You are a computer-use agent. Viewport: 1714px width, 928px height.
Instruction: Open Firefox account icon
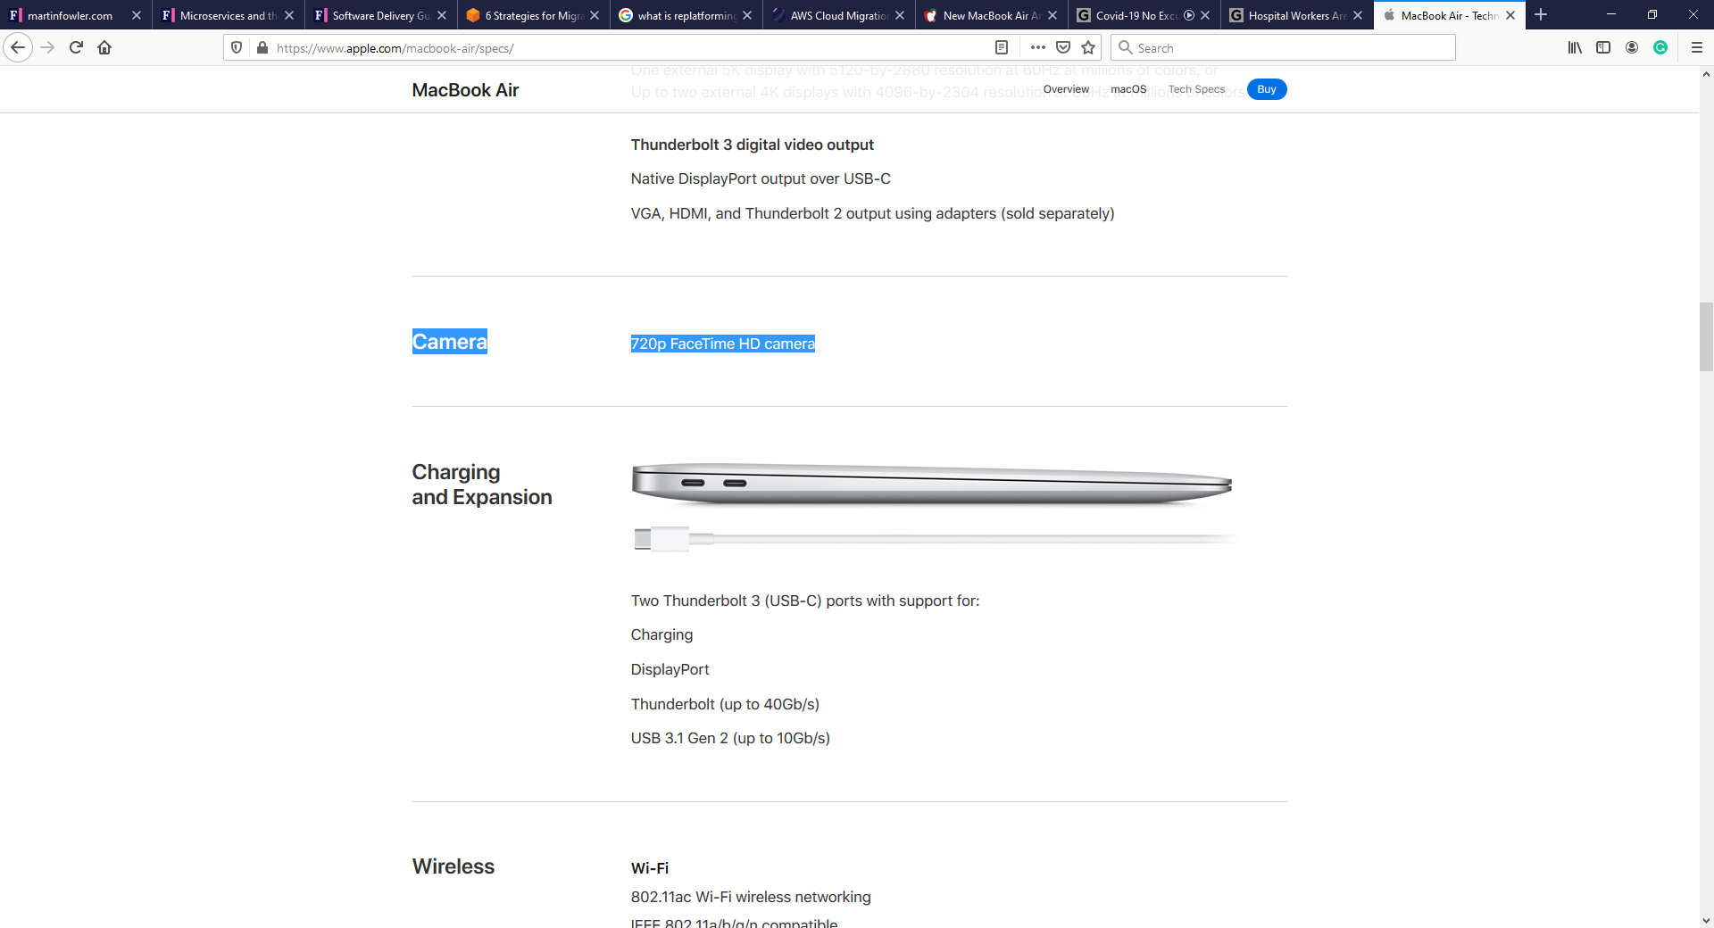pos(1632,47)
